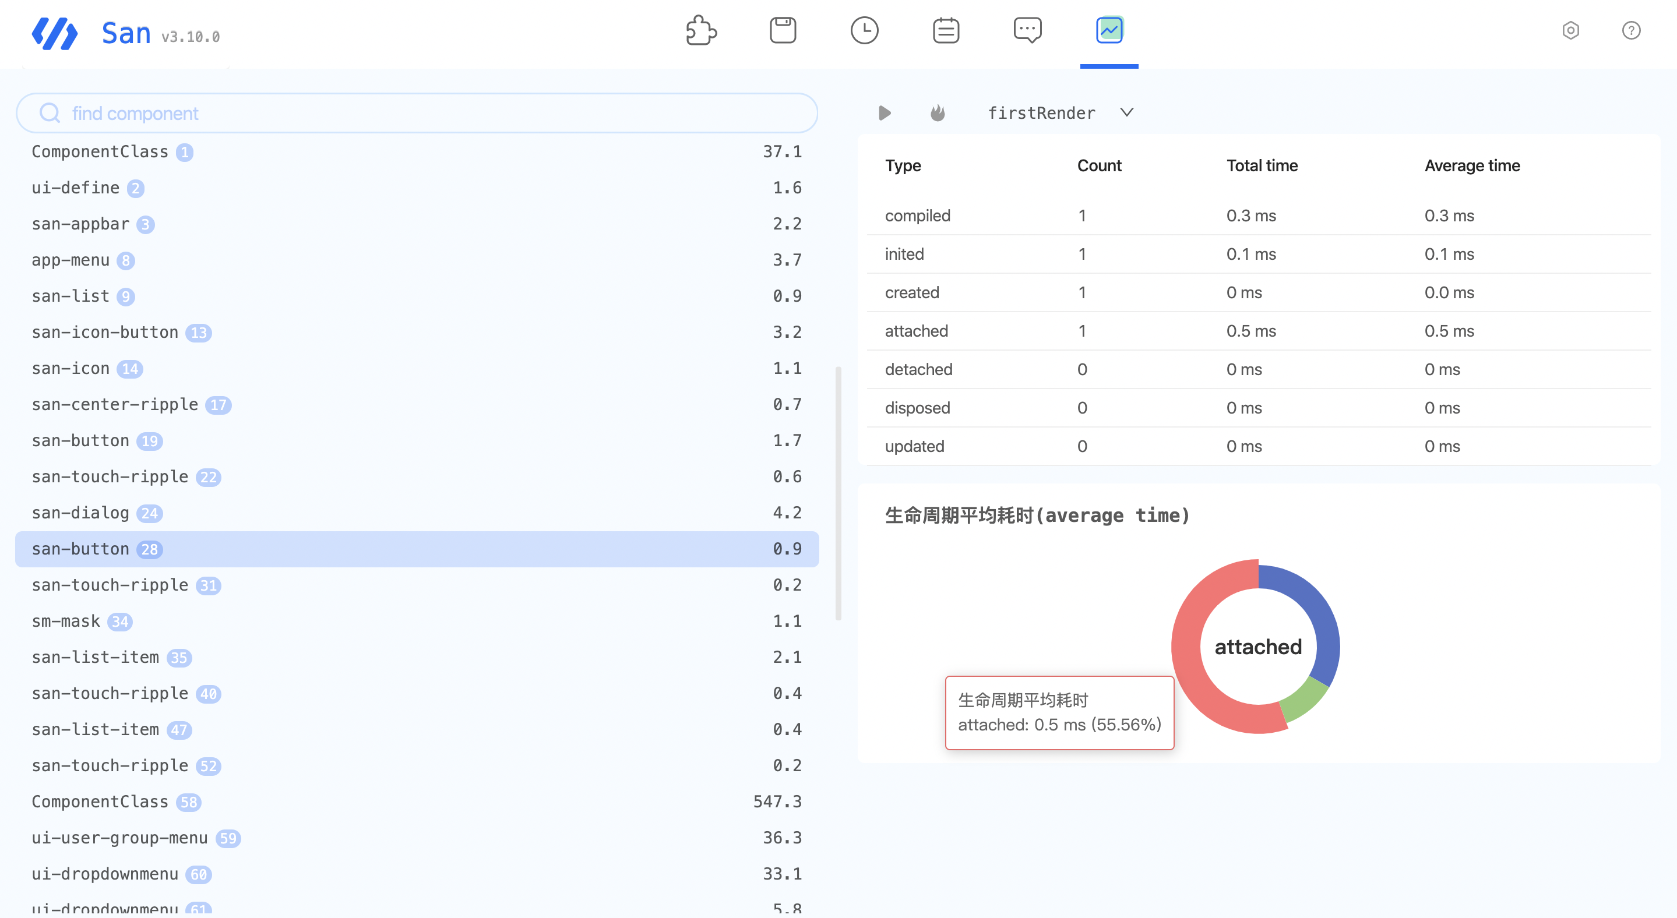Toggle the flame chart icon

(938, 113)
